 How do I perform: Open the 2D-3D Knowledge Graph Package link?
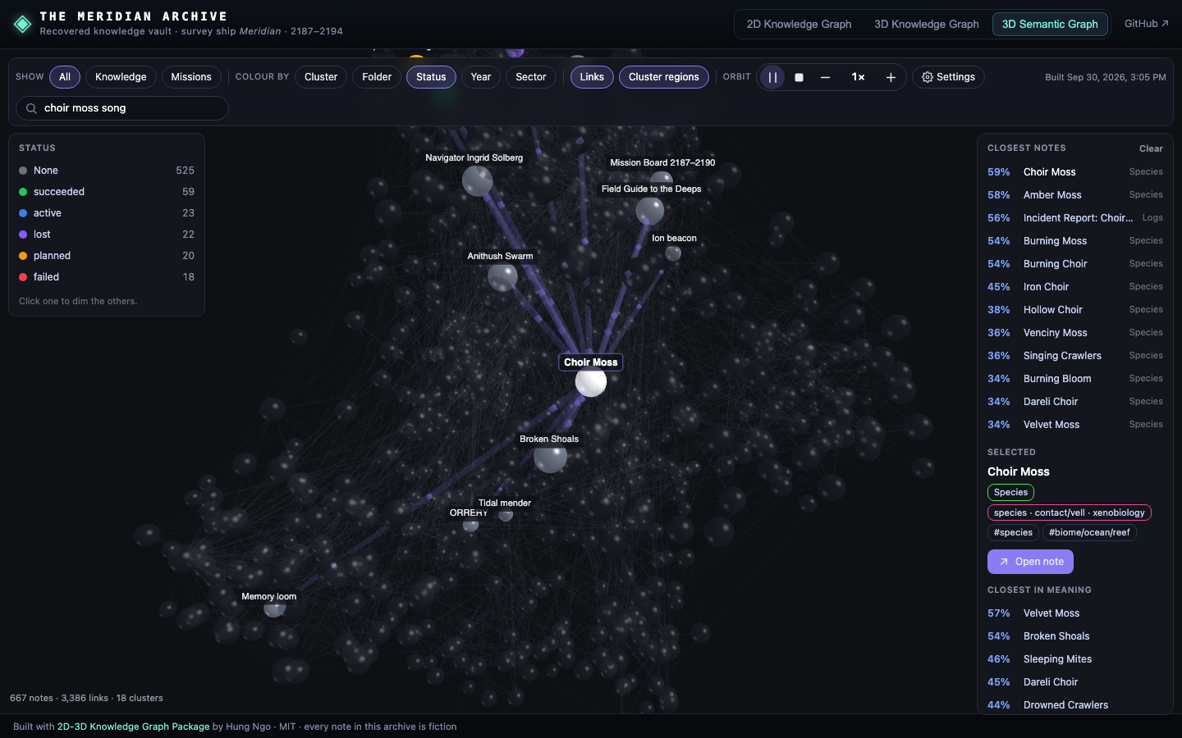(x=133, y=727)
